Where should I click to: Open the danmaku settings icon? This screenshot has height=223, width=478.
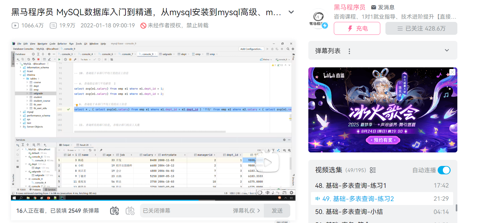point(130,211)
